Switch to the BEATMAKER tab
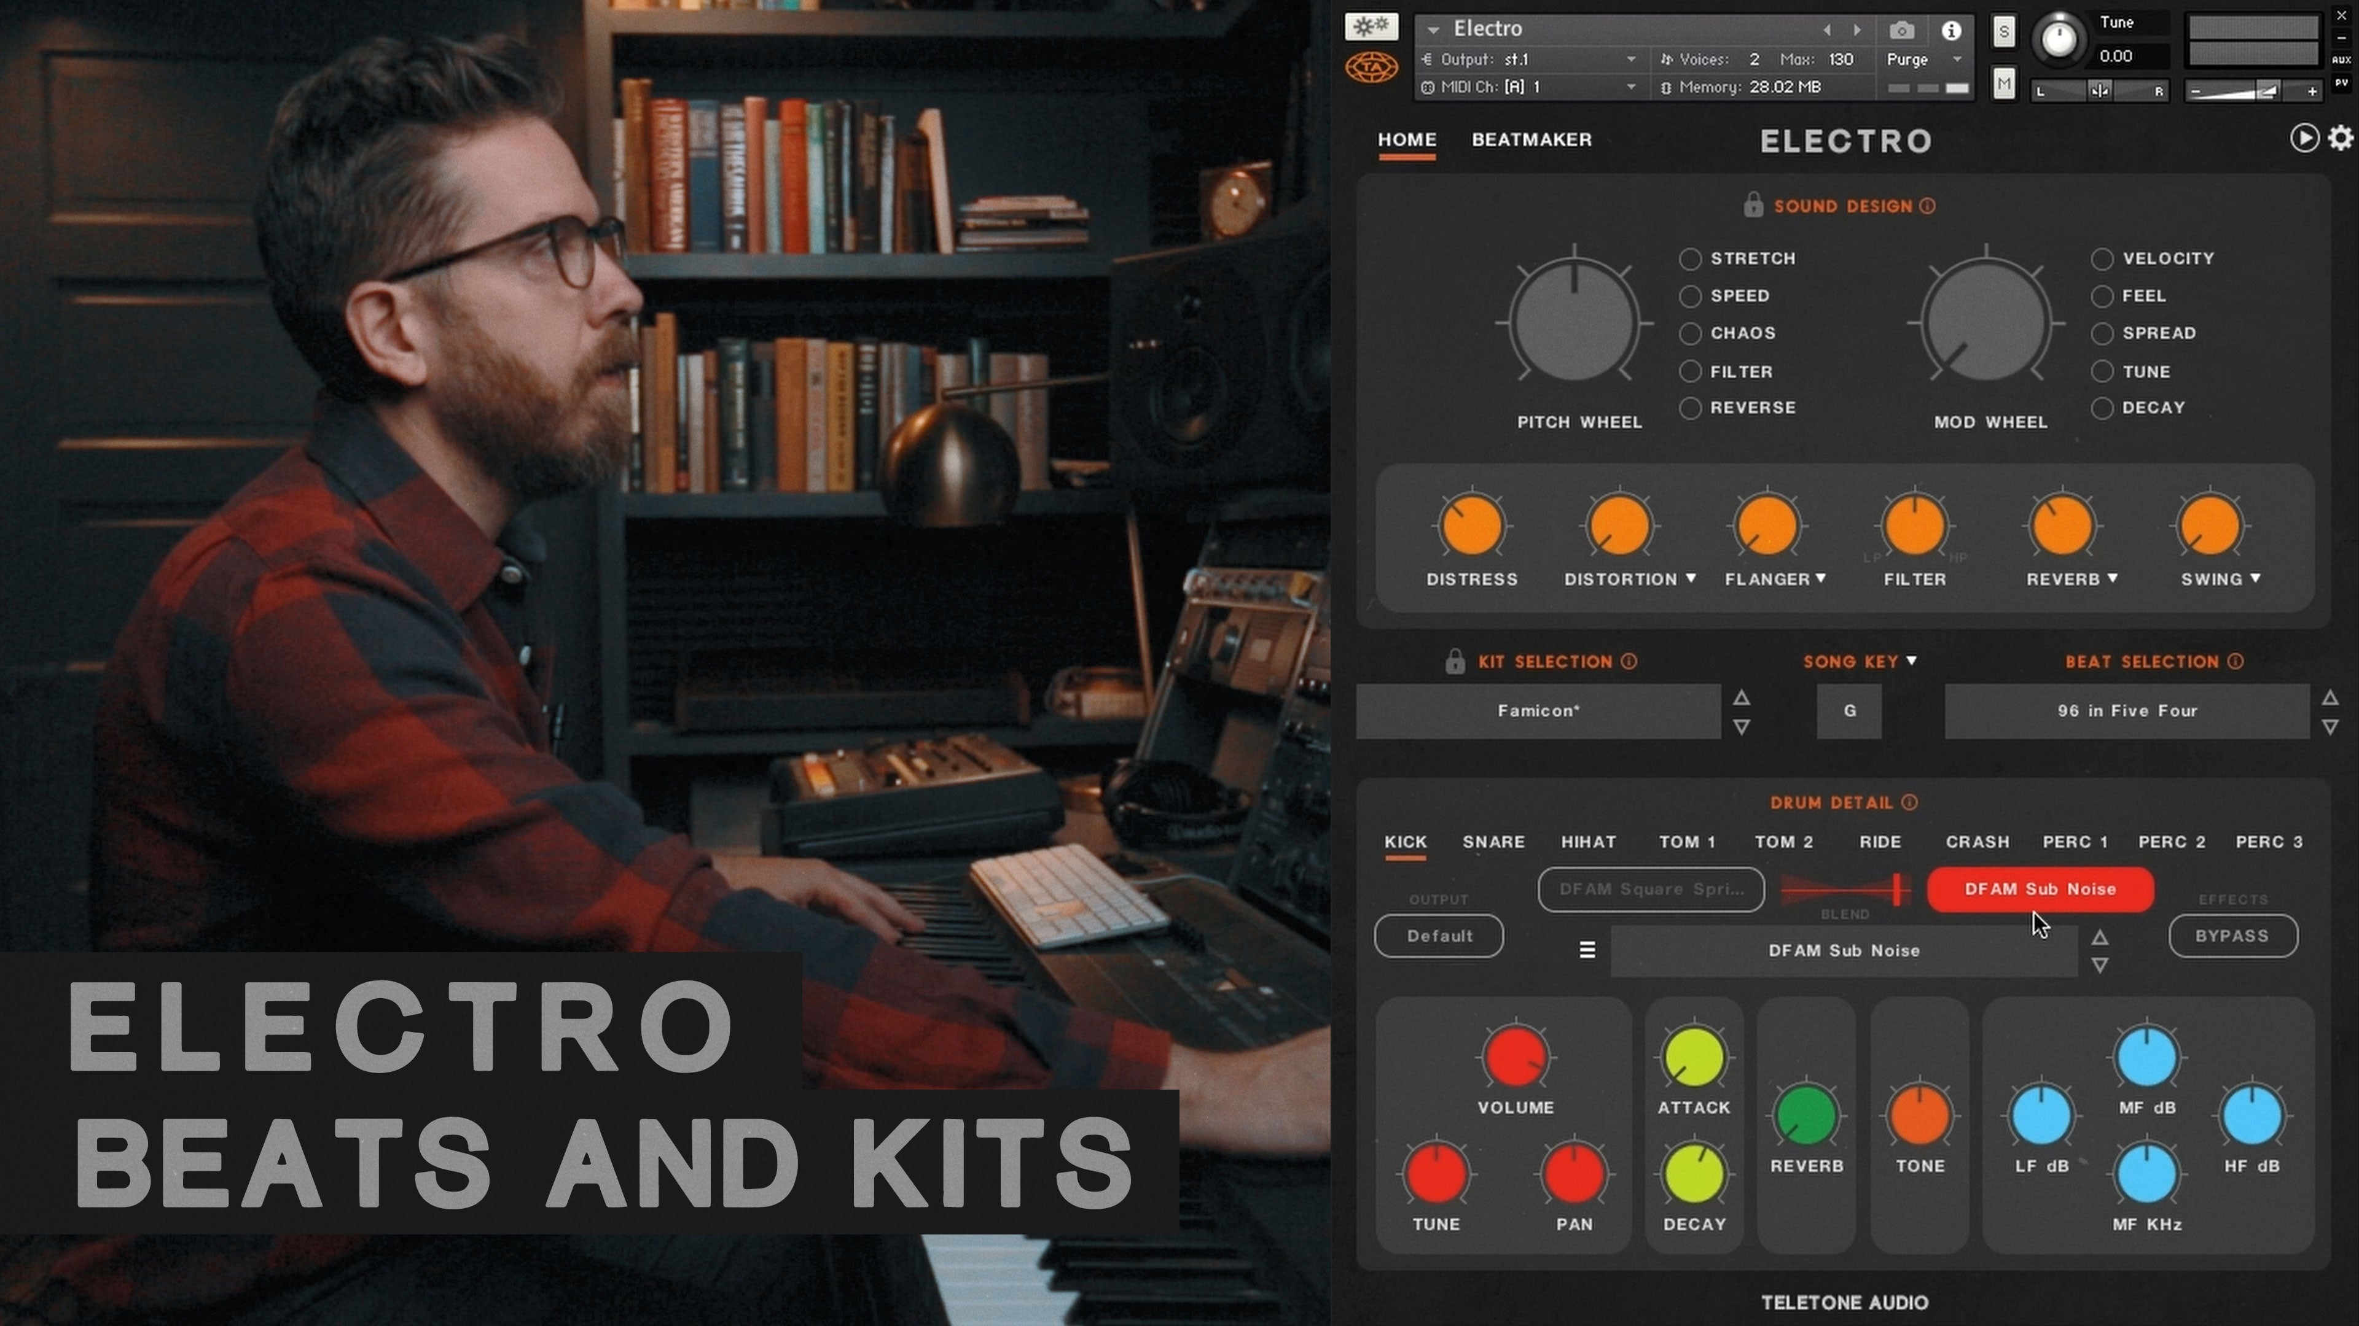This screenshot has height=1326, width=2359. (x=1531, y=139)
